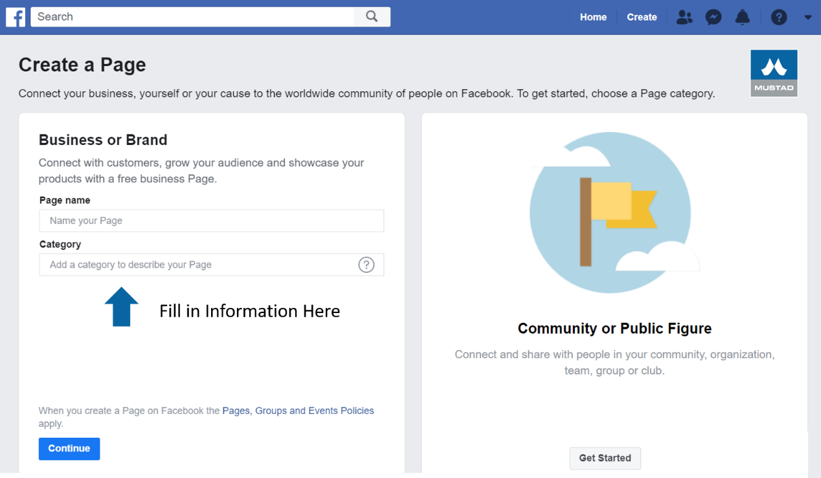Click the Facebook logo icon
Screen dimensions: 821x478
coord(16,17)
